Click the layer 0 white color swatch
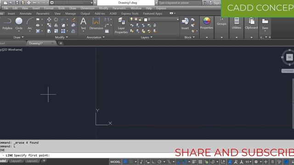The image size is (294, 165). coord(146,19)
